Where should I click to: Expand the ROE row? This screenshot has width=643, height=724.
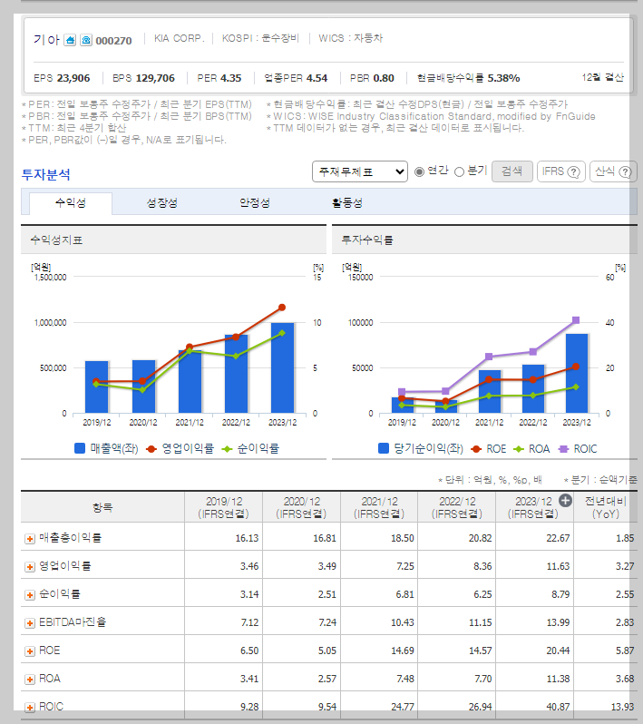30,651
